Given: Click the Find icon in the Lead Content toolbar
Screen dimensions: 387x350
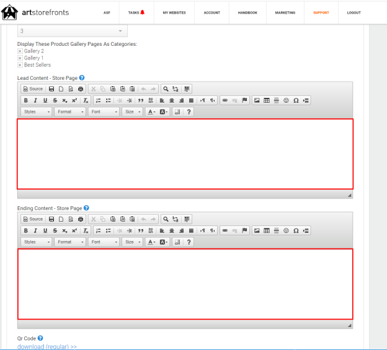Looking at the screenshot, I should click(x=166, y=89).
